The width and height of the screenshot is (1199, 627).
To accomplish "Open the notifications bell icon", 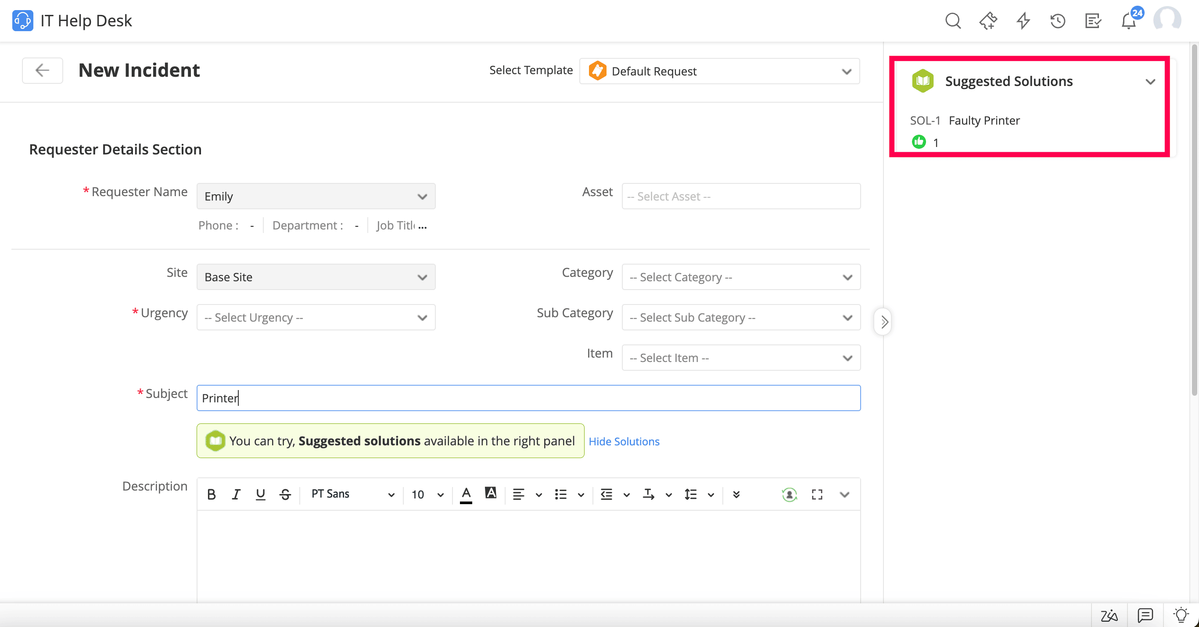I will coord(1128,21).
